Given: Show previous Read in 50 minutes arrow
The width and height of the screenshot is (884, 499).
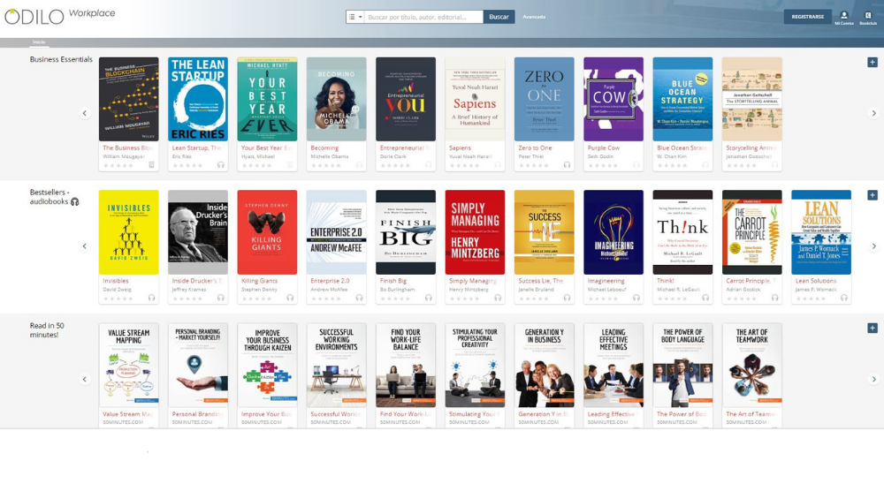Looking at the screenshot, I should coord(85,379).
